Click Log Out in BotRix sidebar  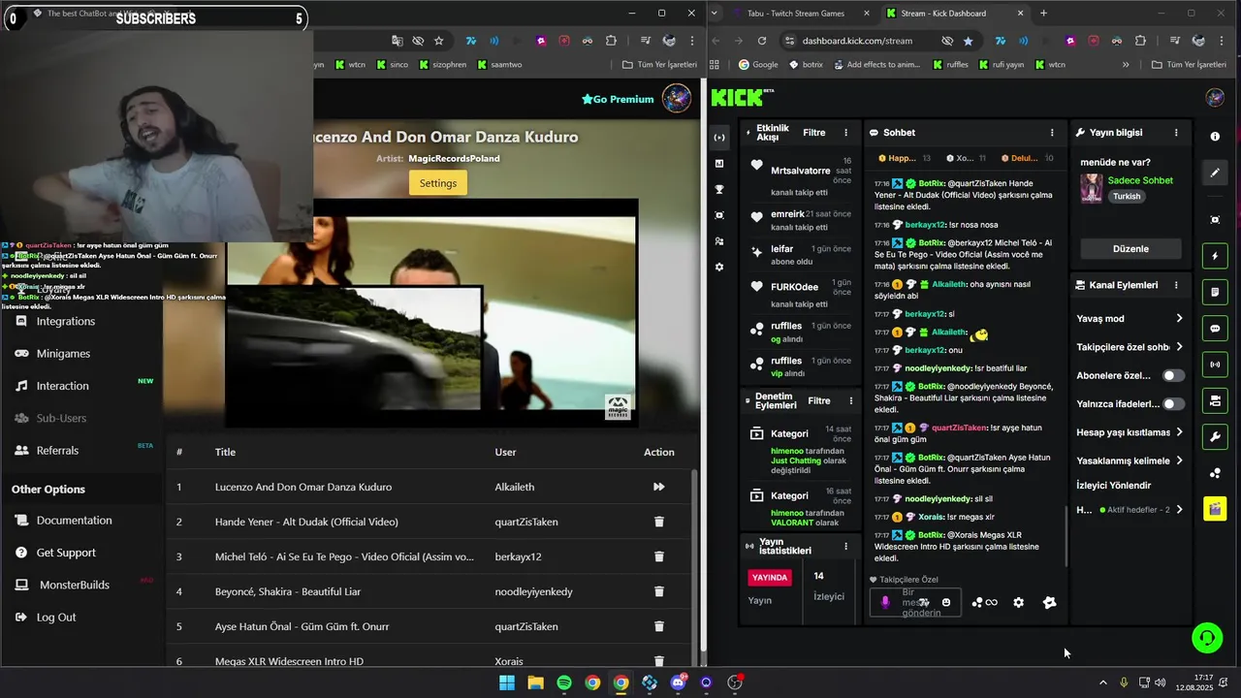pos(56,618)
